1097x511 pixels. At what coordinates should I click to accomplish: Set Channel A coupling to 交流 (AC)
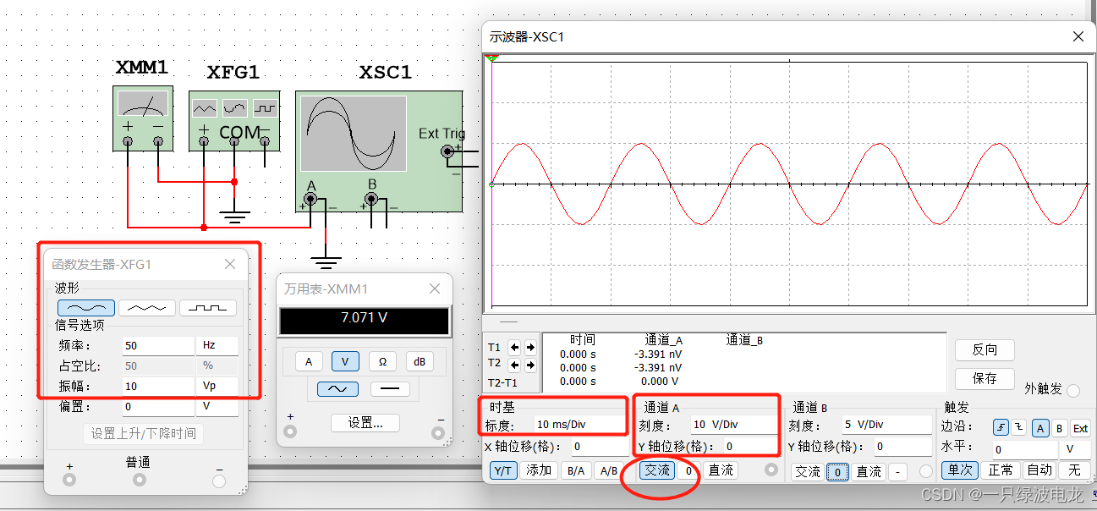pos(657,470)
